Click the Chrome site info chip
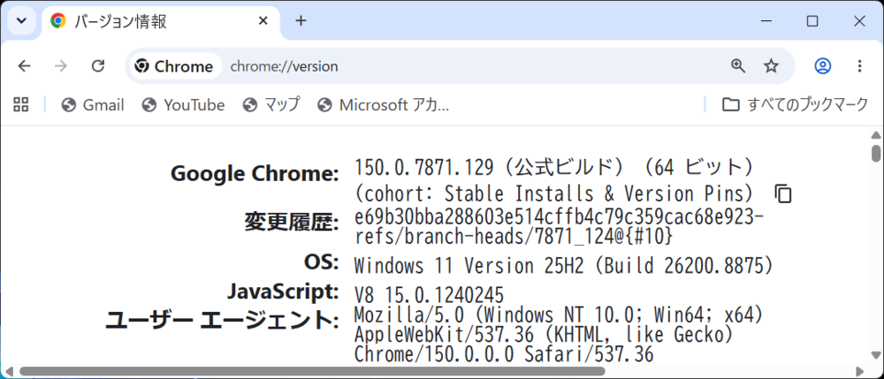Image resolution: width=884 pixels, height=379 pixels. click(175, 66)
